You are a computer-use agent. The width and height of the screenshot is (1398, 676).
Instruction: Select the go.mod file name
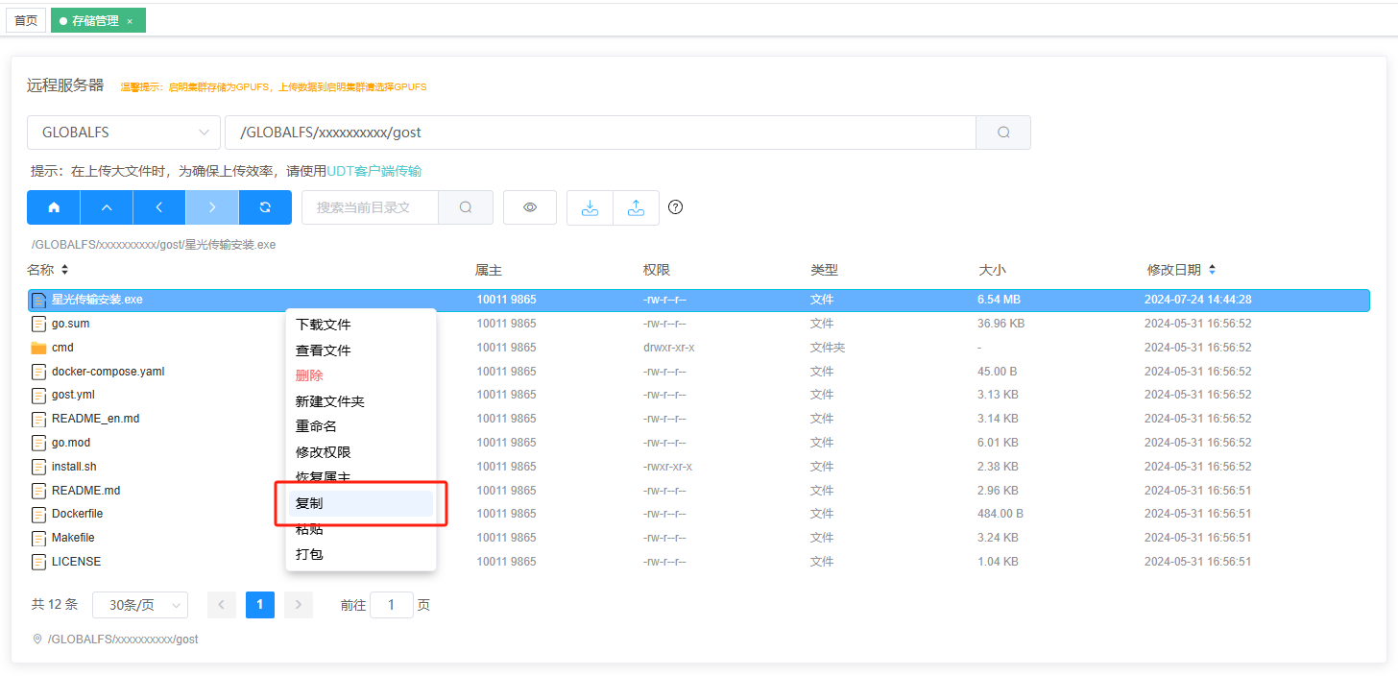[71, 443]
